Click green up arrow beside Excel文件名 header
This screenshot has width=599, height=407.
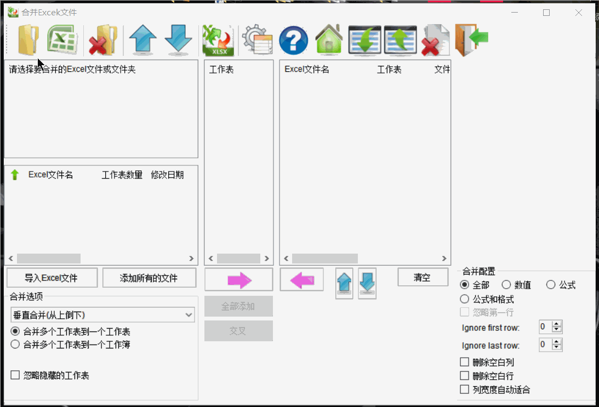click(x=14, y=175)
